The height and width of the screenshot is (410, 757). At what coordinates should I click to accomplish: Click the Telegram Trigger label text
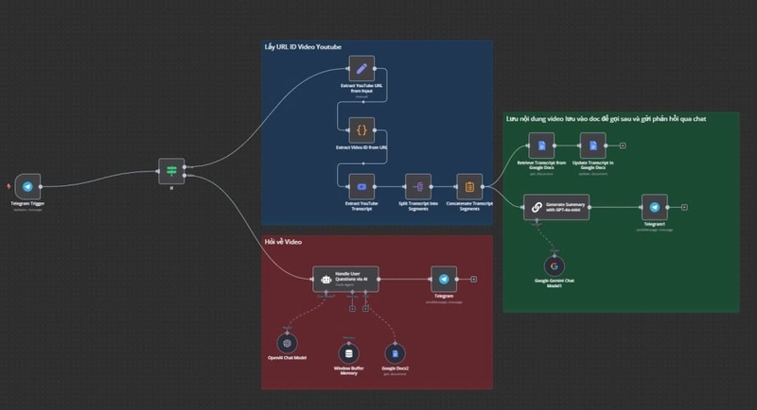click(27, 203)
